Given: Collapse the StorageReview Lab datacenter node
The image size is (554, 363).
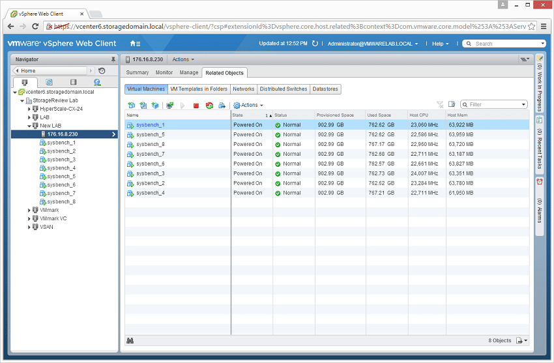Looking at the screenshot, I should 22,100.
